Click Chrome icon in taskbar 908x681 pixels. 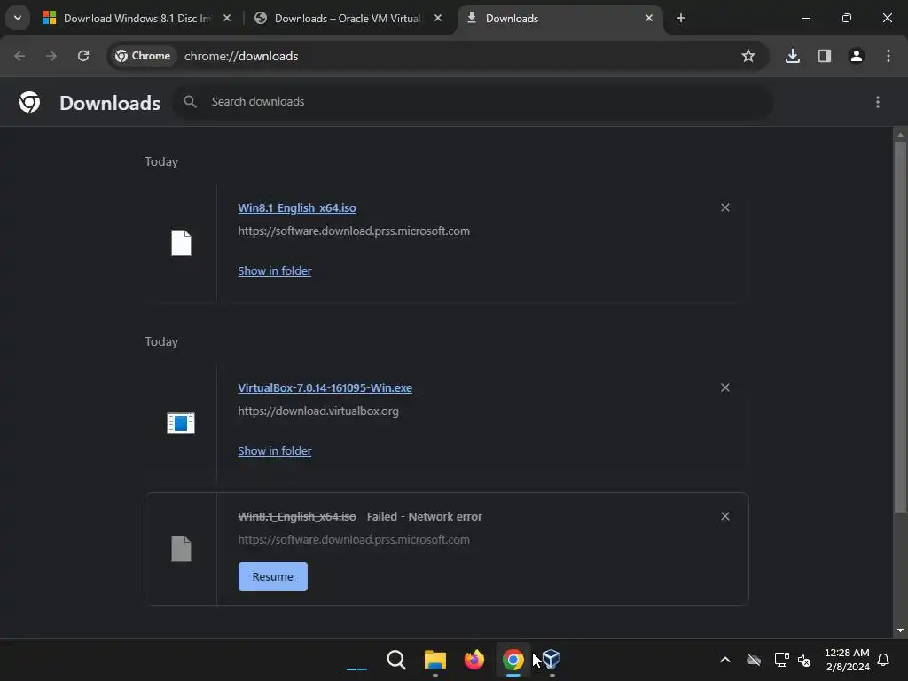point(513,660)
